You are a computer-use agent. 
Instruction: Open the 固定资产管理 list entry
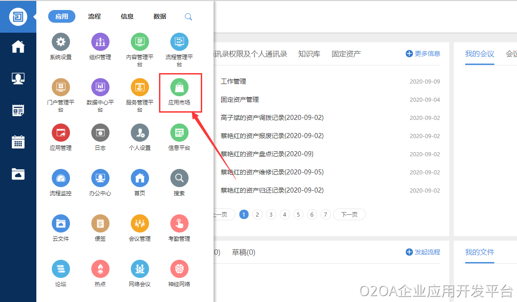[x=239, y=99]
